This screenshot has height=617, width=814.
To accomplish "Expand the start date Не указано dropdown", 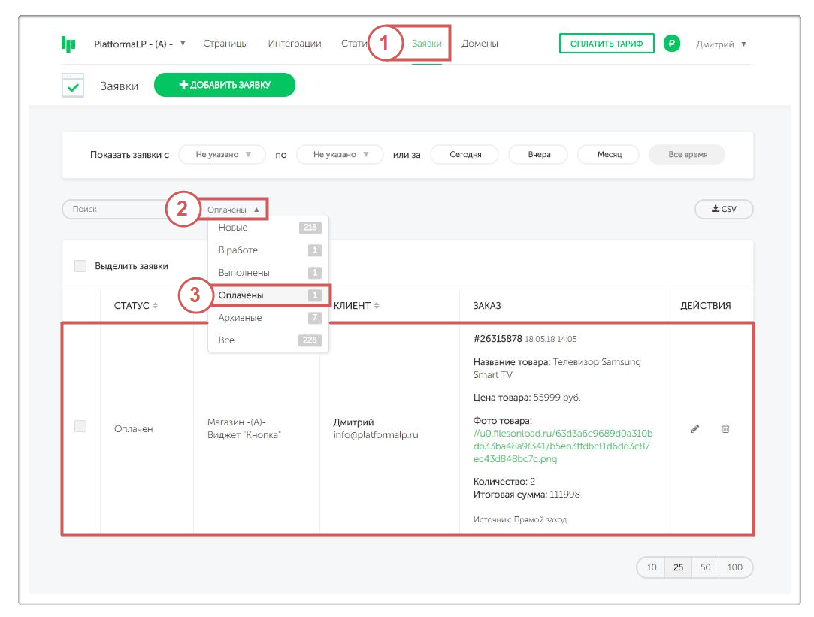I will click(x=222, y=154).
